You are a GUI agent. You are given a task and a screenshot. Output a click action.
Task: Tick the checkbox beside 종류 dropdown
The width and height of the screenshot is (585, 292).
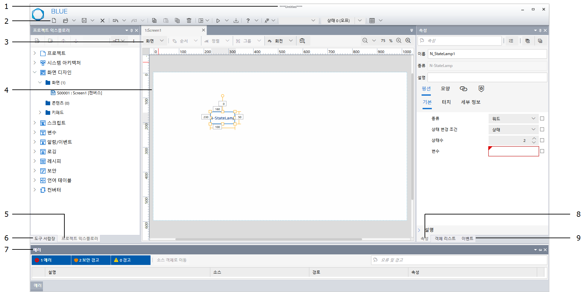(x=542, y=118)
